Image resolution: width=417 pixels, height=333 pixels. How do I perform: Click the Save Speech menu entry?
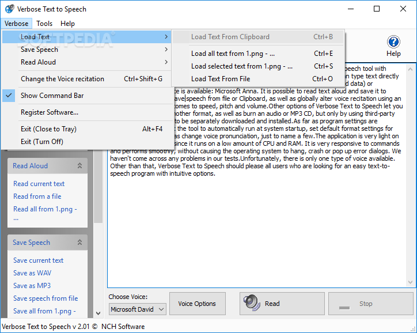pyautogui.click(x=86, y=50)
